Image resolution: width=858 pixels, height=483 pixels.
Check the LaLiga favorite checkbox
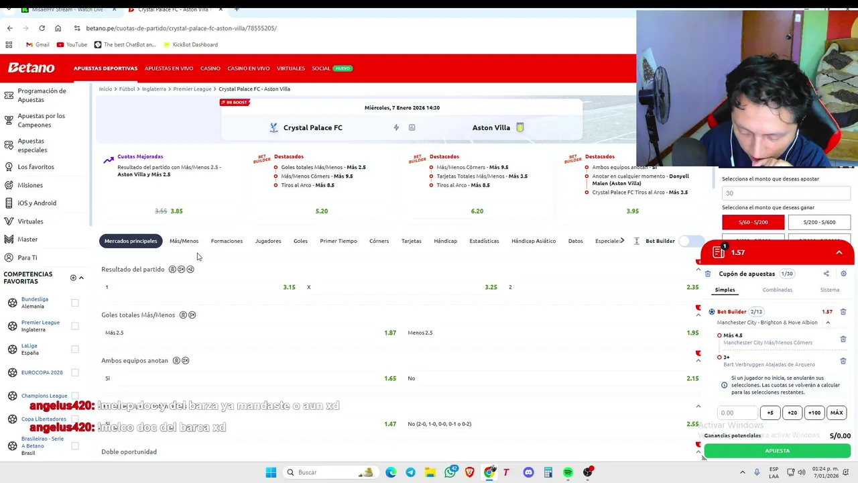tap(75, 349)
